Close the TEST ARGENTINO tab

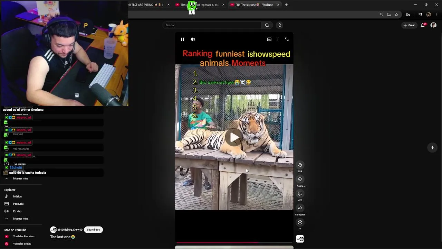169,5
